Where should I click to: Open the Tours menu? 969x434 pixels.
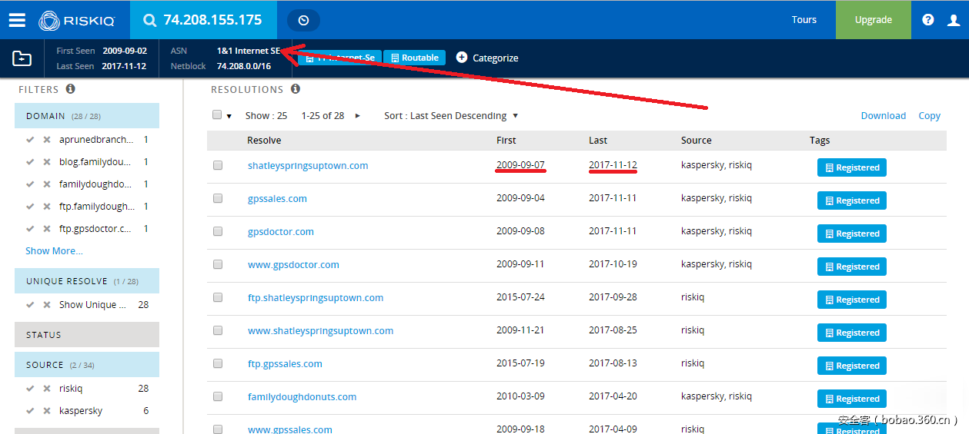[804, 20]
